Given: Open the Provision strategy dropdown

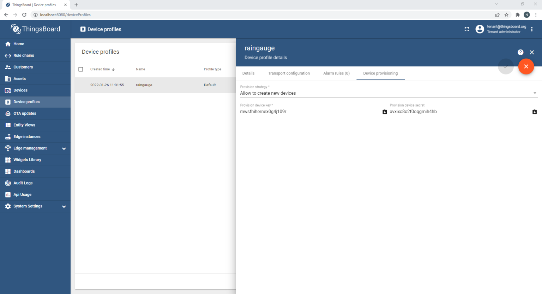Looking at the screenshot, I should point(535,93).
